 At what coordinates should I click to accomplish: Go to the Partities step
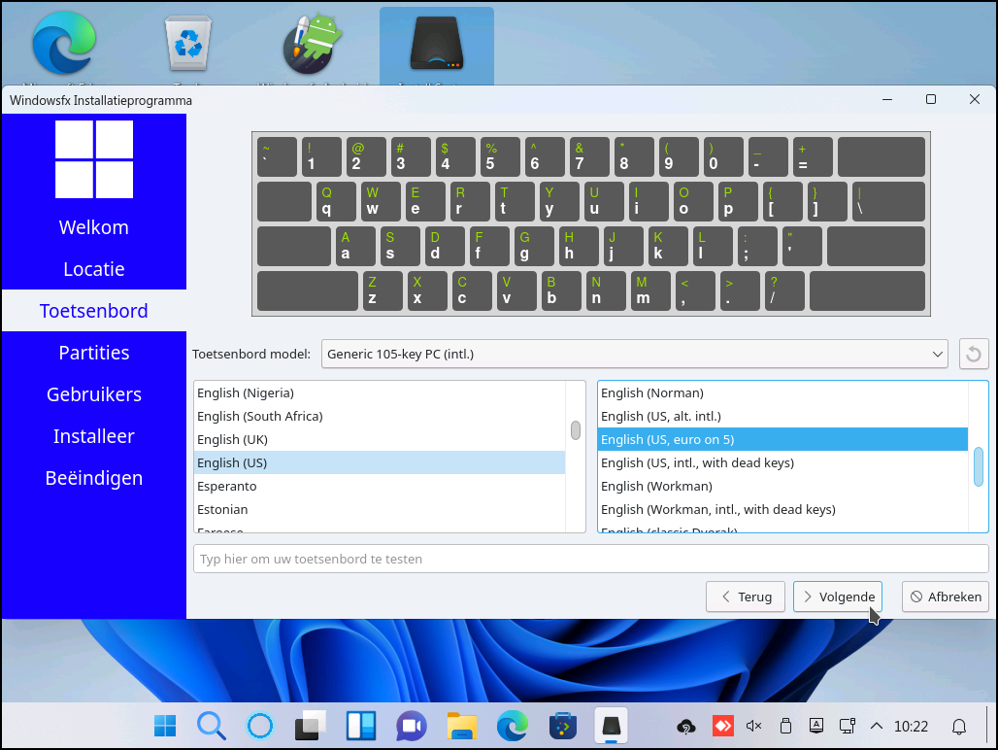pyautogui.click(x=94, y=353)
